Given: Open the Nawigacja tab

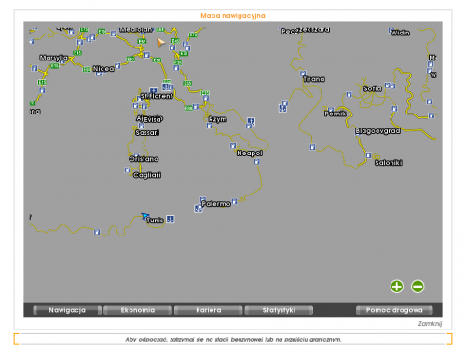Looking at the screenshot, I should [67, 310].
